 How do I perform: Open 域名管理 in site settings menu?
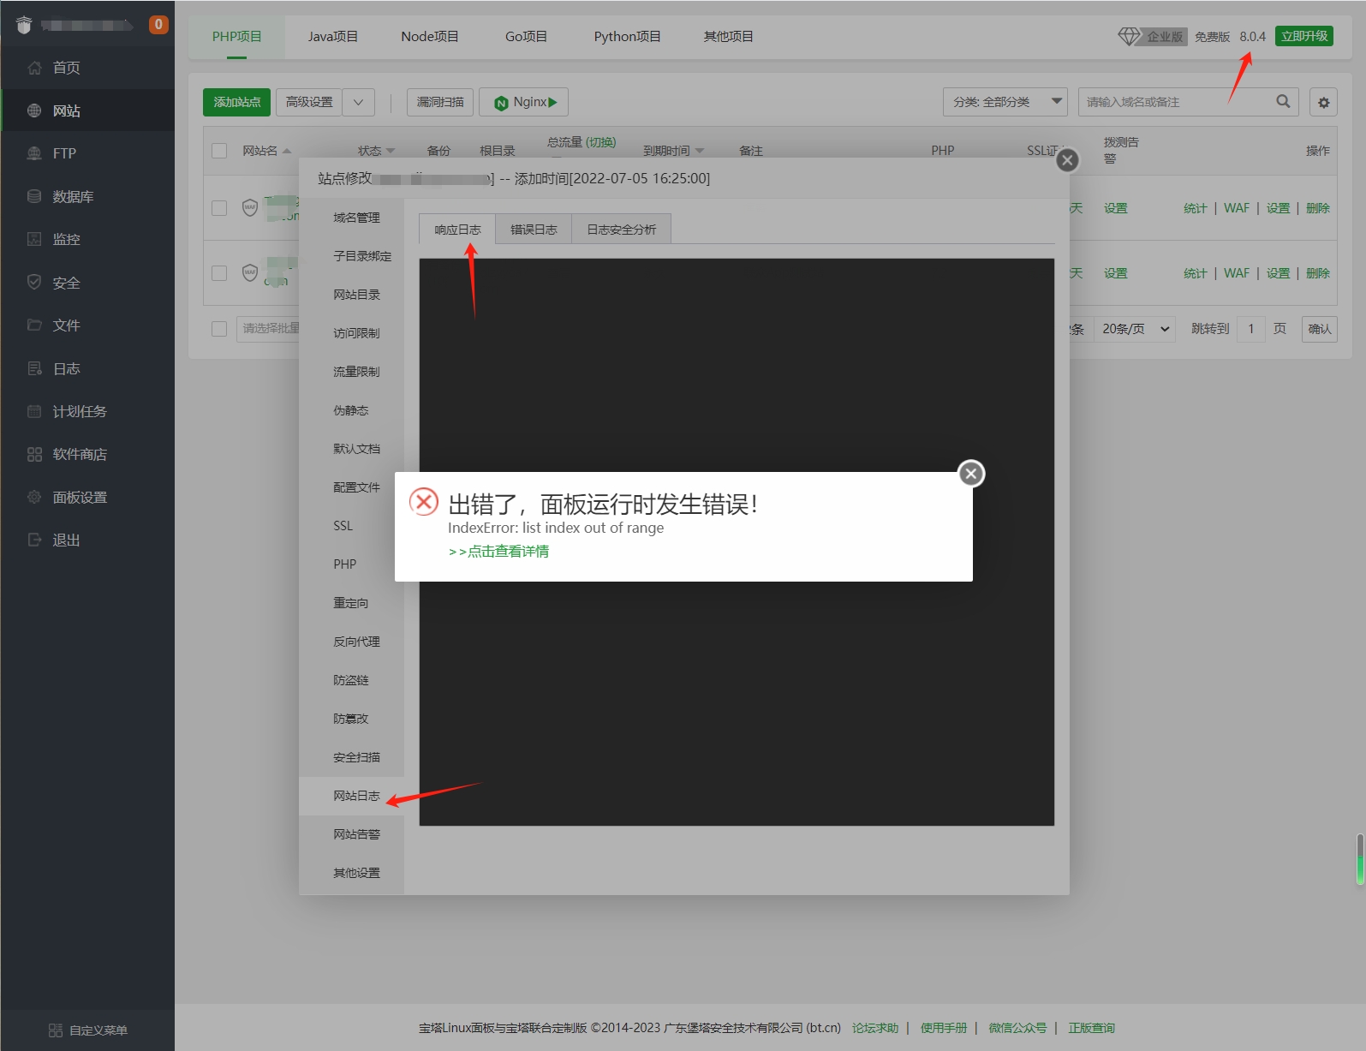351,218
